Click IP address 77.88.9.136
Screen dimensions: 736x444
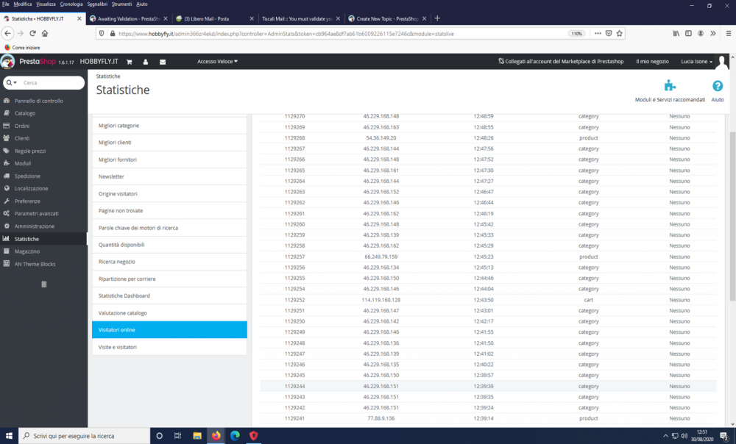[x=381, y=418]
